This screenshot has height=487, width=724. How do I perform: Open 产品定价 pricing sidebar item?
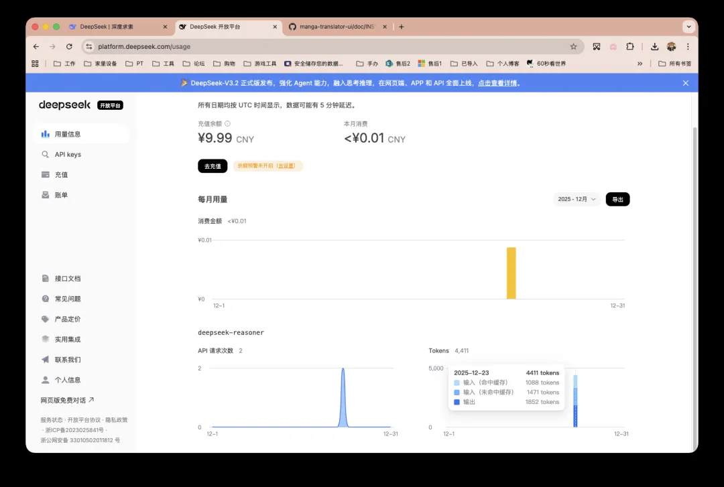pos(67,320)
